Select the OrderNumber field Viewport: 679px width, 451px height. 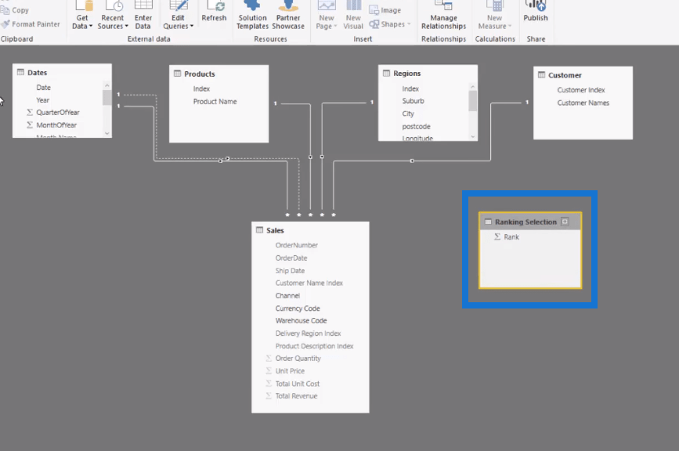tap(297, 245)
